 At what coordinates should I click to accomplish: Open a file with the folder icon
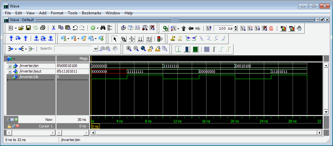click(x=21, y=28)
